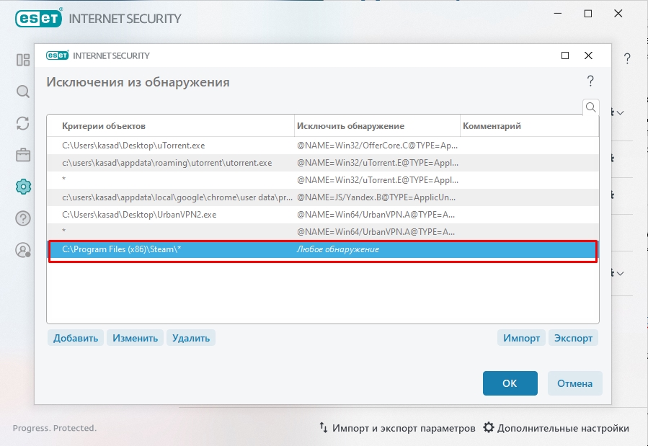Screen dimensions: 648x446
Task: Open the computer scan magnifier sidebar icon
Action: (23, 92)
